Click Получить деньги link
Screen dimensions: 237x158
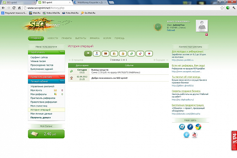coord(41,117)
